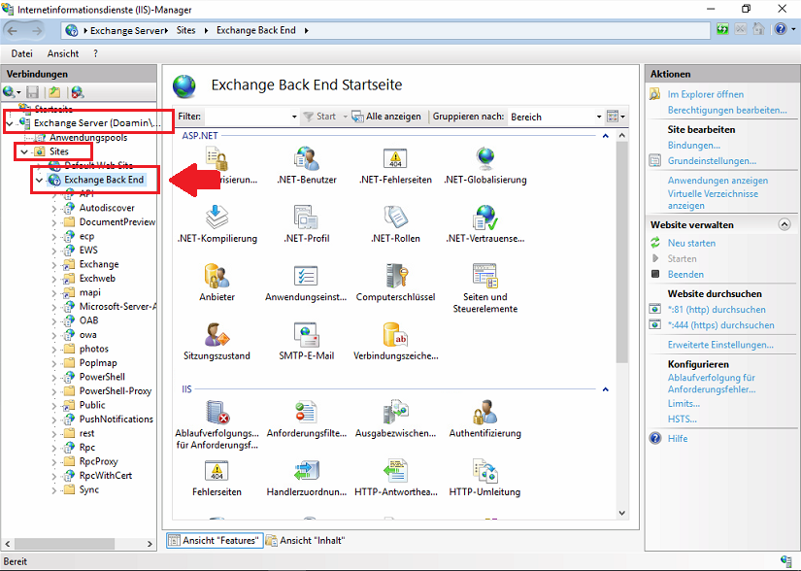This screenshot has width=801, height=571.
Task: Collapse the Sites tree node
Action: tap(24, 151)
